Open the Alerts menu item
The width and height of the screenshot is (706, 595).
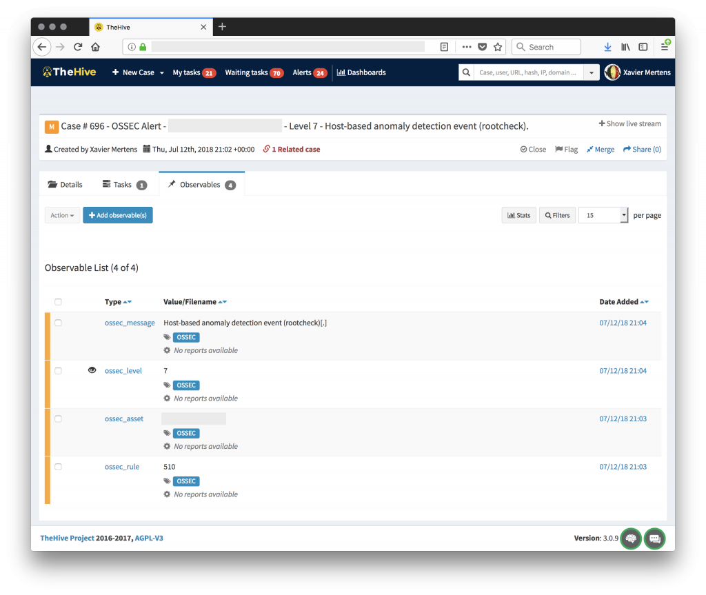coord(310,72)
